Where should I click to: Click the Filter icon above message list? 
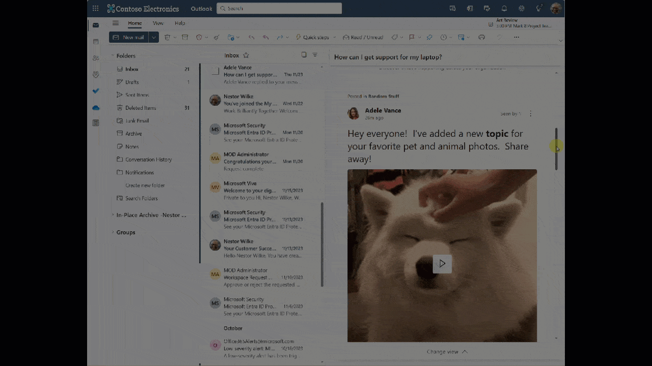[x=315, y=55]
